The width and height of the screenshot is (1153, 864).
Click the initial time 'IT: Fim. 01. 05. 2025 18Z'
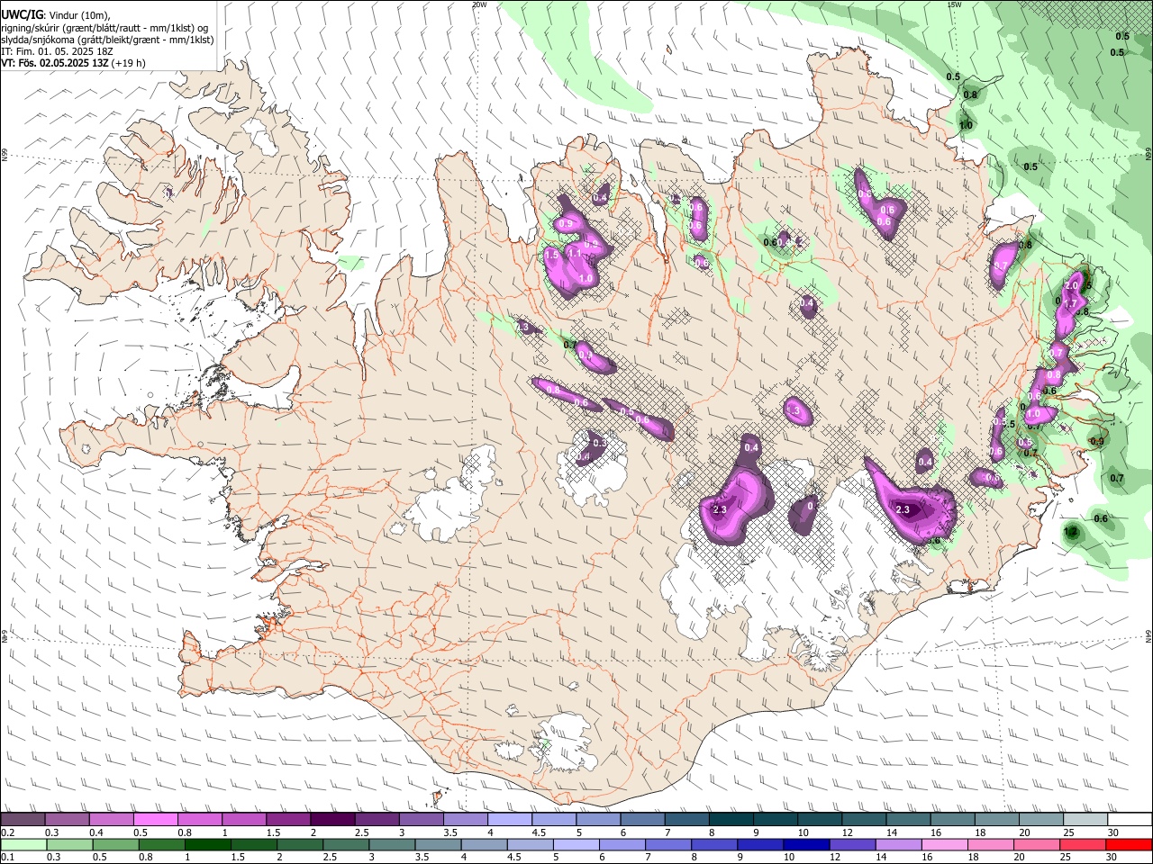[57, 51]
